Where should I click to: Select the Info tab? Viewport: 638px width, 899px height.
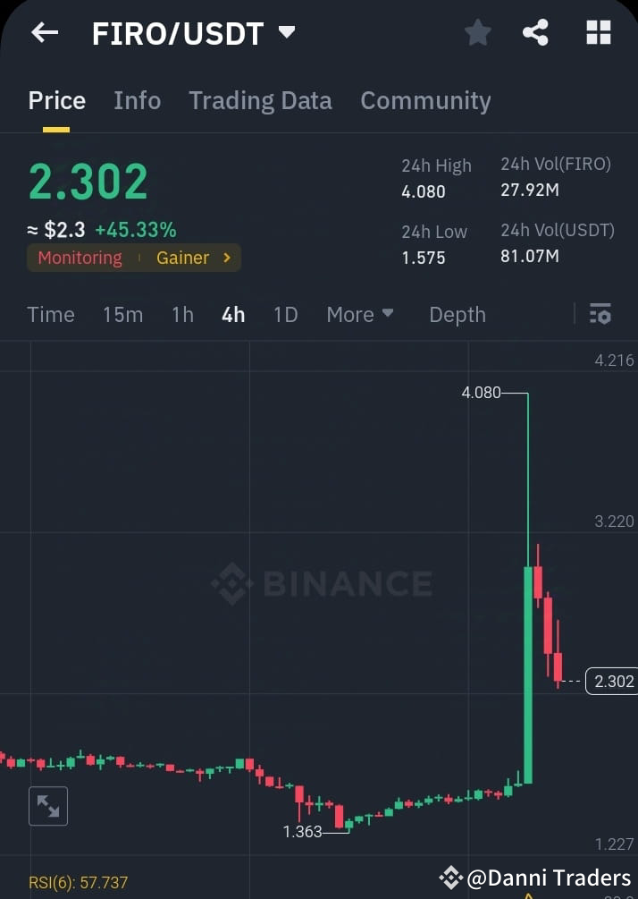pyautogui.click(x=137, y=100)
